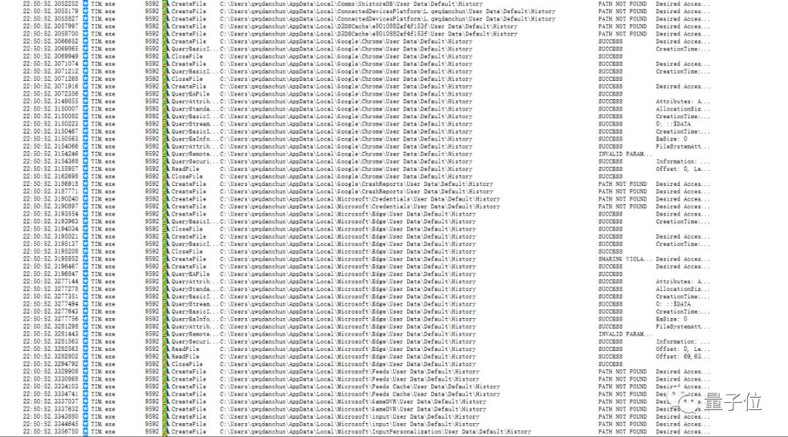This screenshot has width=788, height=437.
Task: Select the Edge ReadFile row with Offset: 69,63
Action: pyautogui.click(x=367, y=357)
